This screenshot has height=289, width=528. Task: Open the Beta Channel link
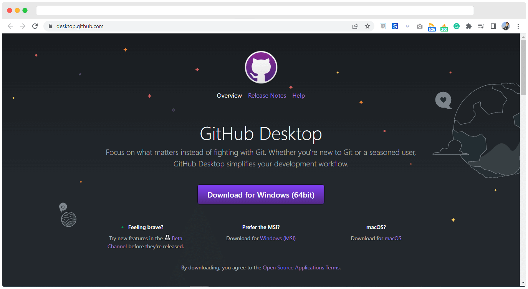(x=177, y=238)
